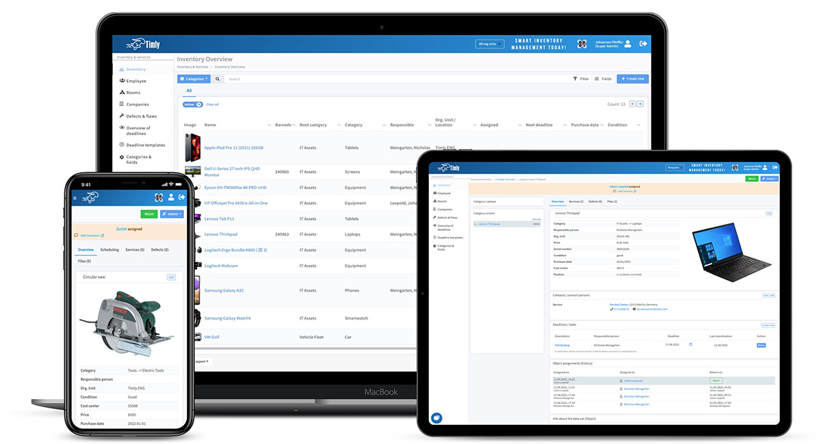821x444 pixels.
Task: Click the search magnifier icon
Action: coord(218,79)
